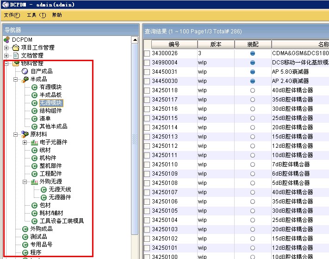Click the 外购成品 green node icon
The image size is (329, 259).
pos(25,229)
